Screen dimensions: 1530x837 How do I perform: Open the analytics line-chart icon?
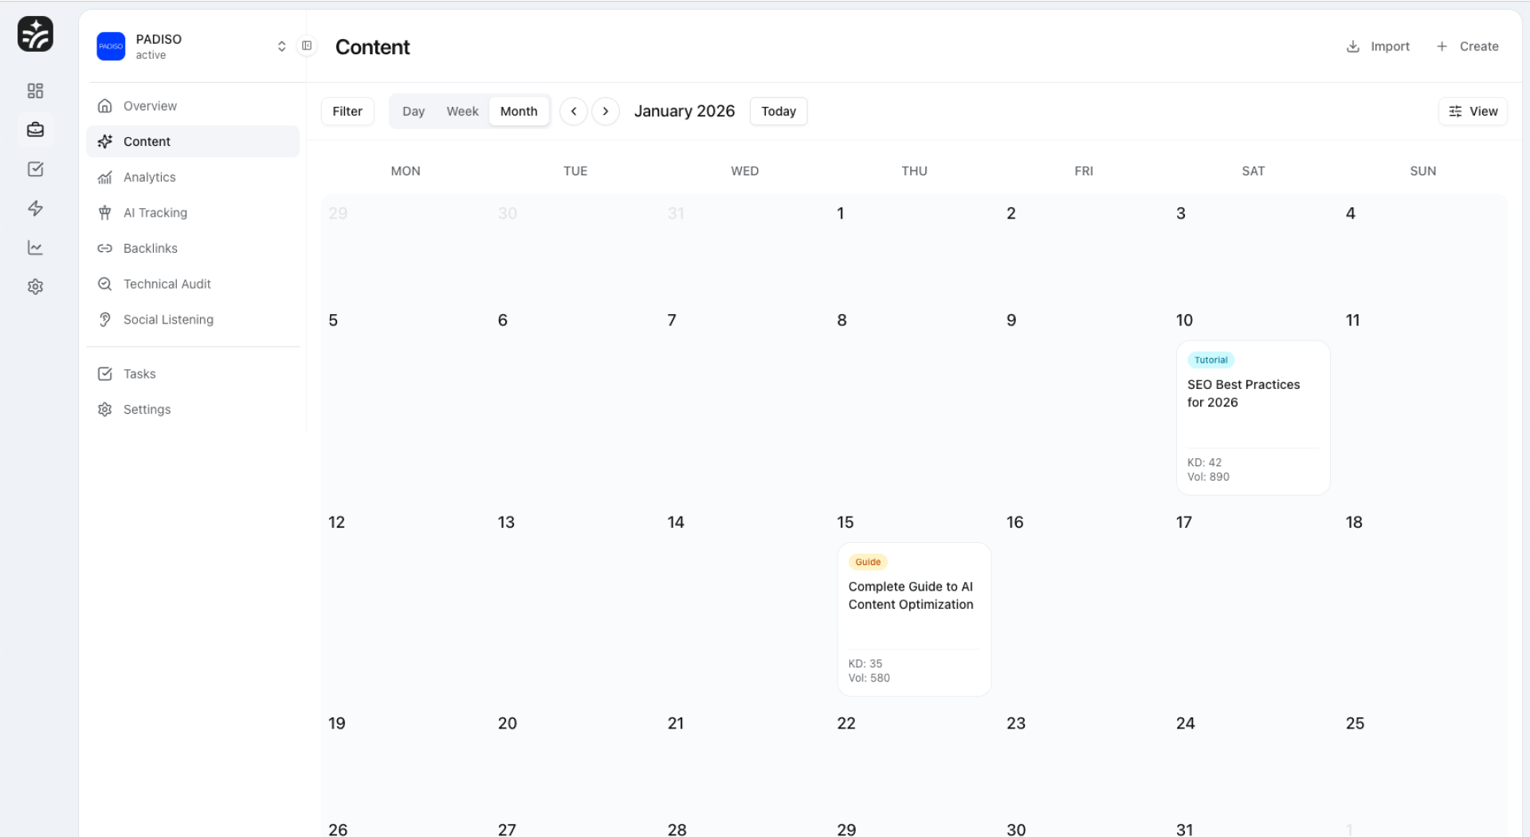click(35, 247)
